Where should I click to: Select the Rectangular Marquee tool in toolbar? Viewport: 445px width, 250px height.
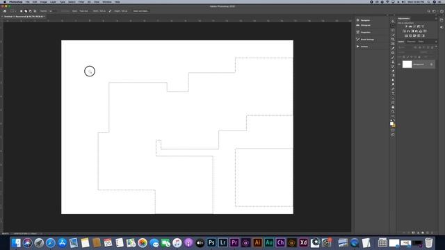(x=393, y=26)
